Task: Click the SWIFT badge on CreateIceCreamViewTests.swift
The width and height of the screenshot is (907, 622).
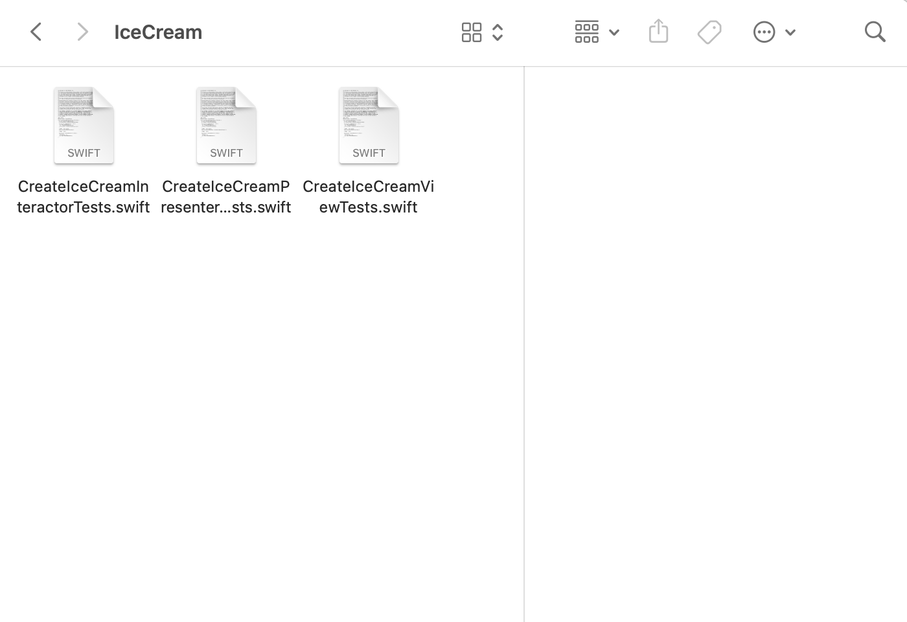Action: [369, 153]
